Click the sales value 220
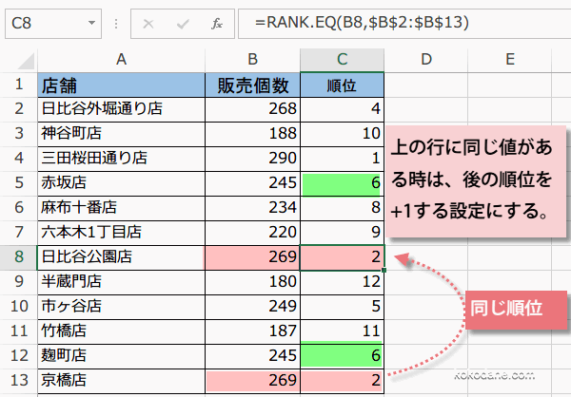This screenshot has width=571, height=397. click(253, 233)
